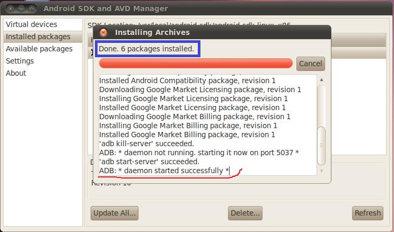The width and height of the screenshot is (394, 232).
Task: Minimize the Android SDK Manager window
Action: click(21, 8)
